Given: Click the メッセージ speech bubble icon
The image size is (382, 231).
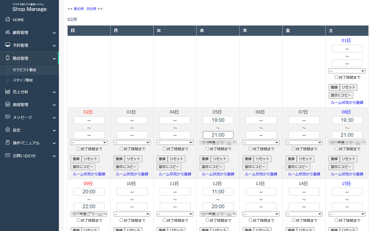Looking at the screenshot, I should 8,117.
